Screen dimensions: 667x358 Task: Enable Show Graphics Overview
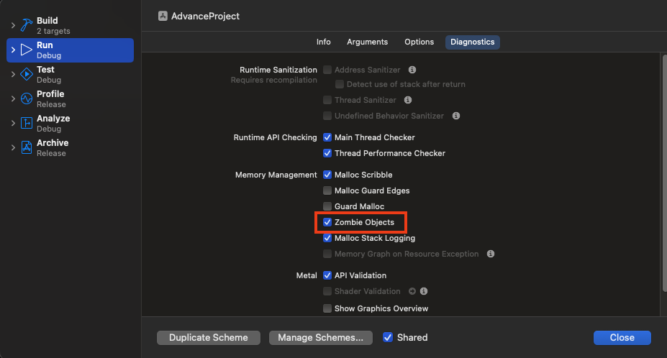coord(327,308)
